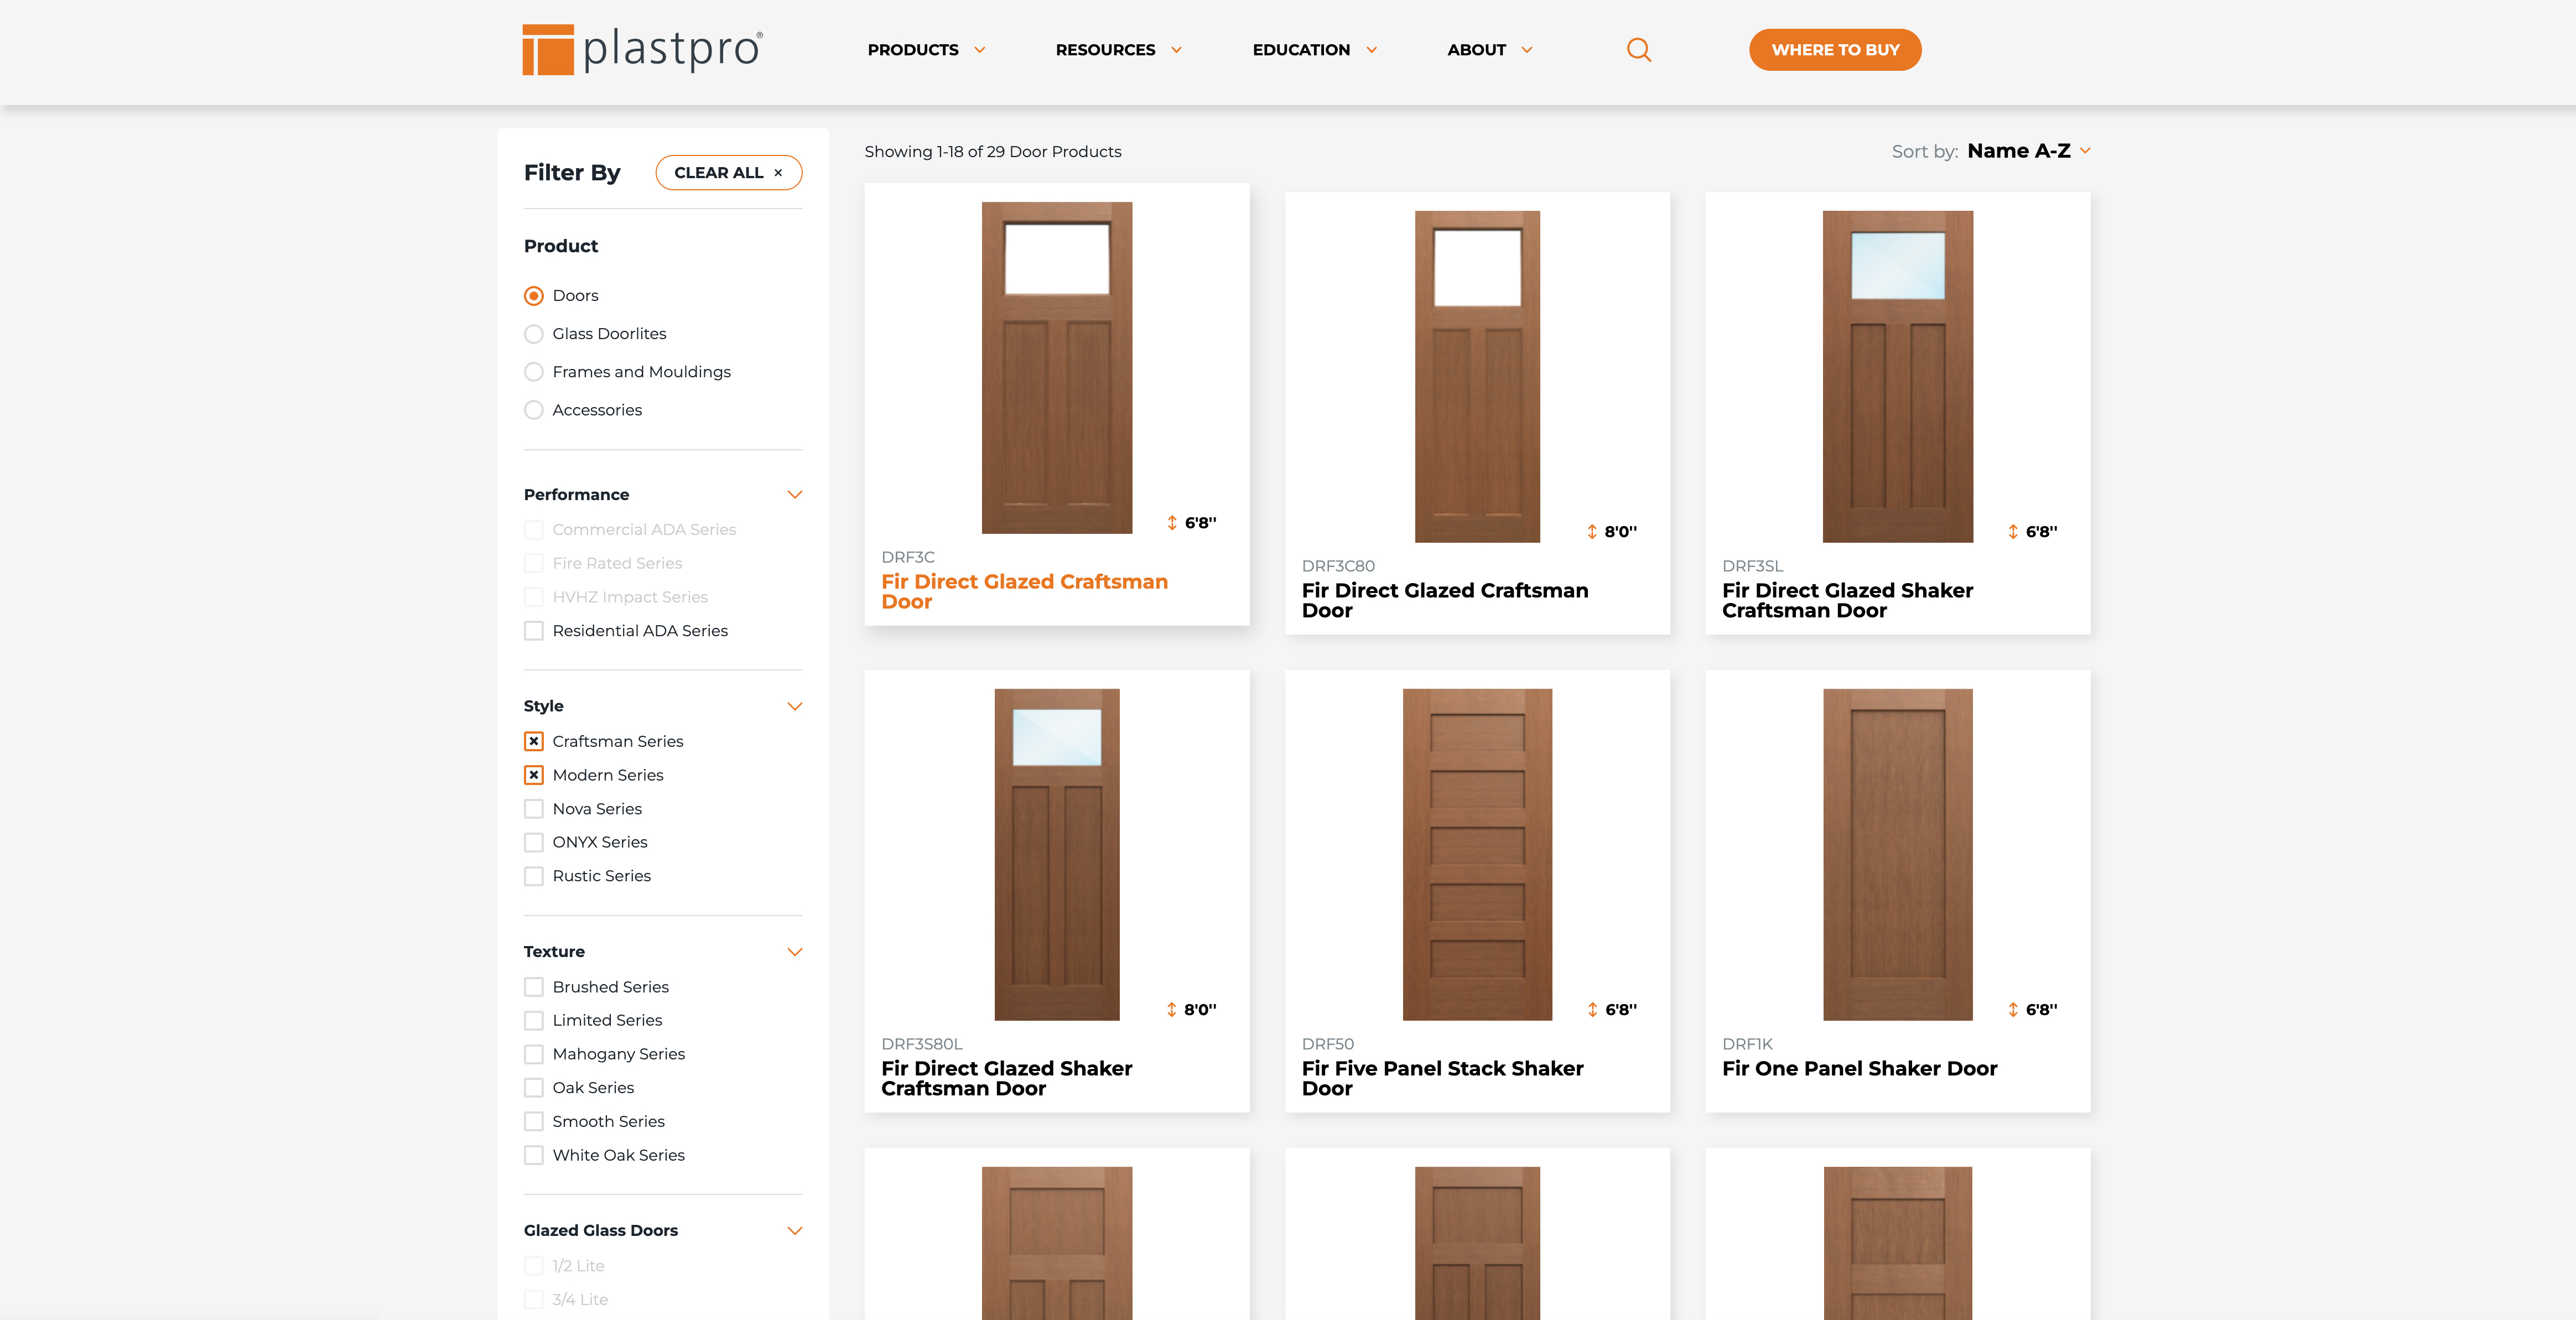Viewport: 2576px width, 1320px height.
Task: Click the DRF3C80 door thumbnail image
Action: pyautogui.click(x=1477, y=377)
